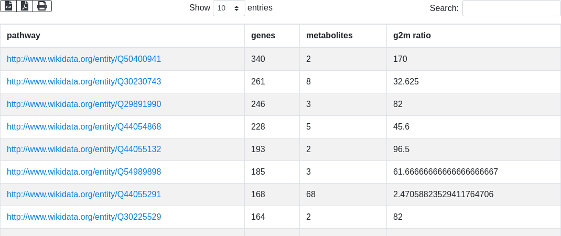Sort by the pathway column header

[x=24, y=36]
